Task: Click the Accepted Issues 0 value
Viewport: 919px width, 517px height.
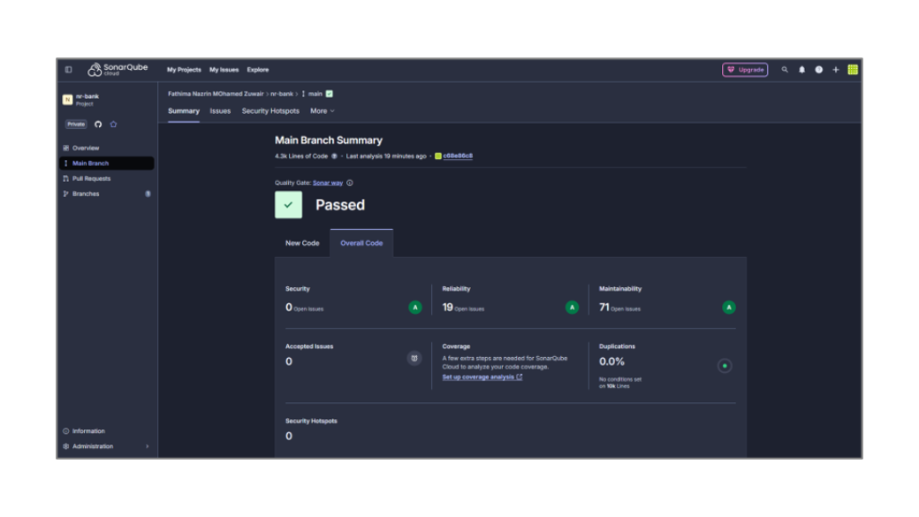Action: (x=288, y=361)
